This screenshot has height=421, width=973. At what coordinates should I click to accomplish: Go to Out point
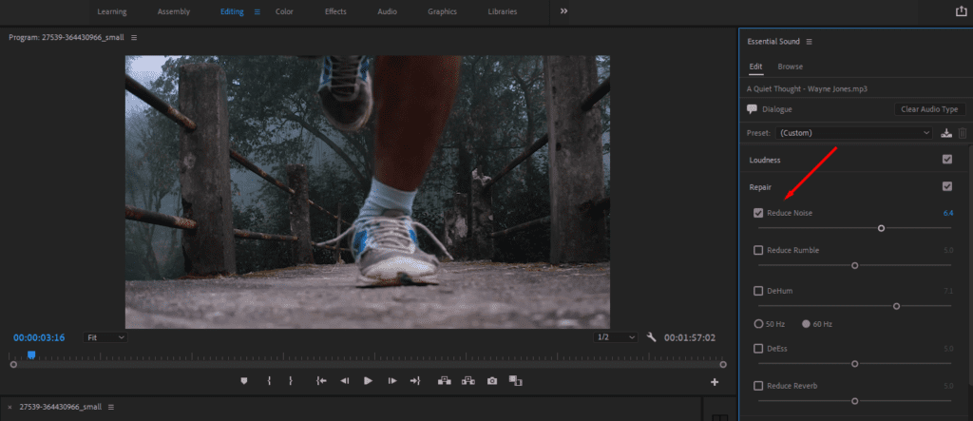[415, 381]
